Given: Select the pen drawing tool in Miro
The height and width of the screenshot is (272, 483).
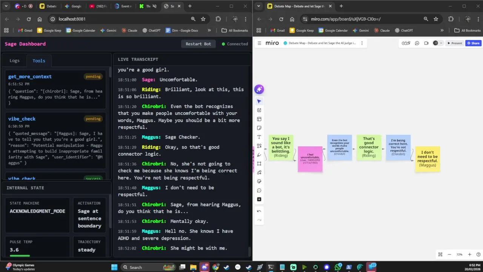Looking at the screenshot, I should [x=259, y=155].
